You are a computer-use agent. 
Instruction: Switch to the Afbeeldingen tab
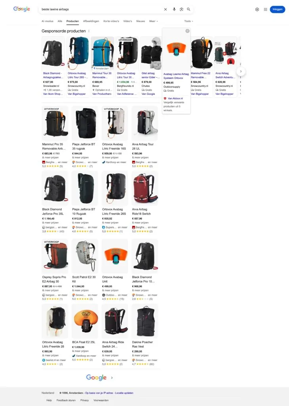[91, 21]
